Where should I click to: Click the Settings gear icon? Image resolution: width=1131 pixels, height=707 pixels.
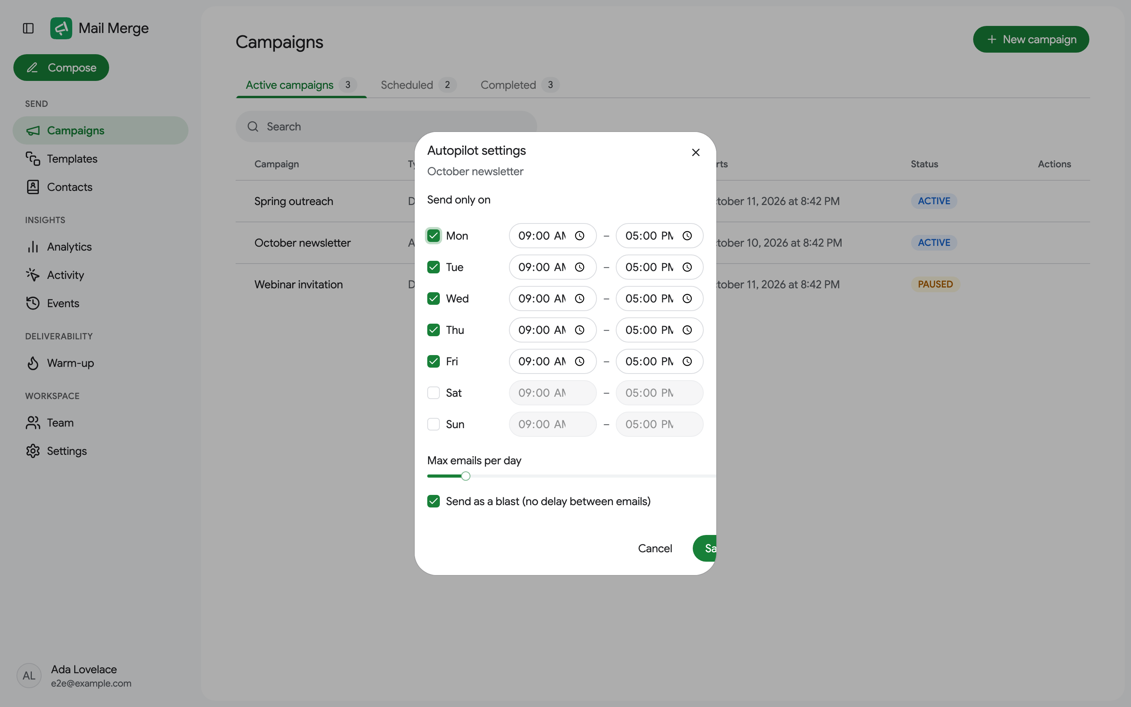click(33, 451)
